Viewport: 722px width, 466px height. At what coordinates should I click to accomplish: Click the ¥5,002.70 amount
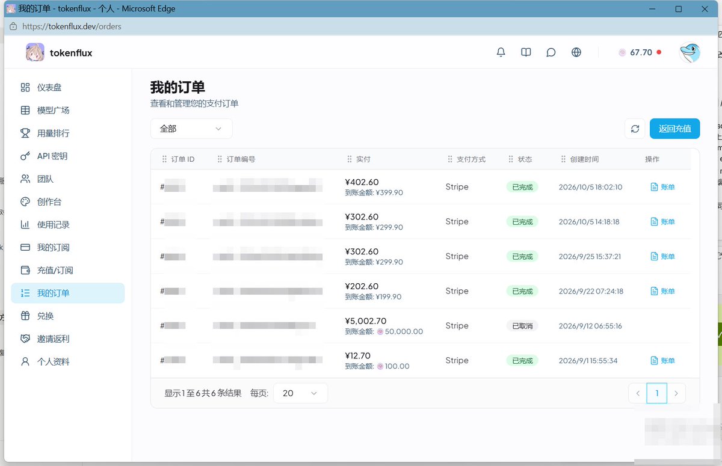pyautogui.click(x=366, y=321)
